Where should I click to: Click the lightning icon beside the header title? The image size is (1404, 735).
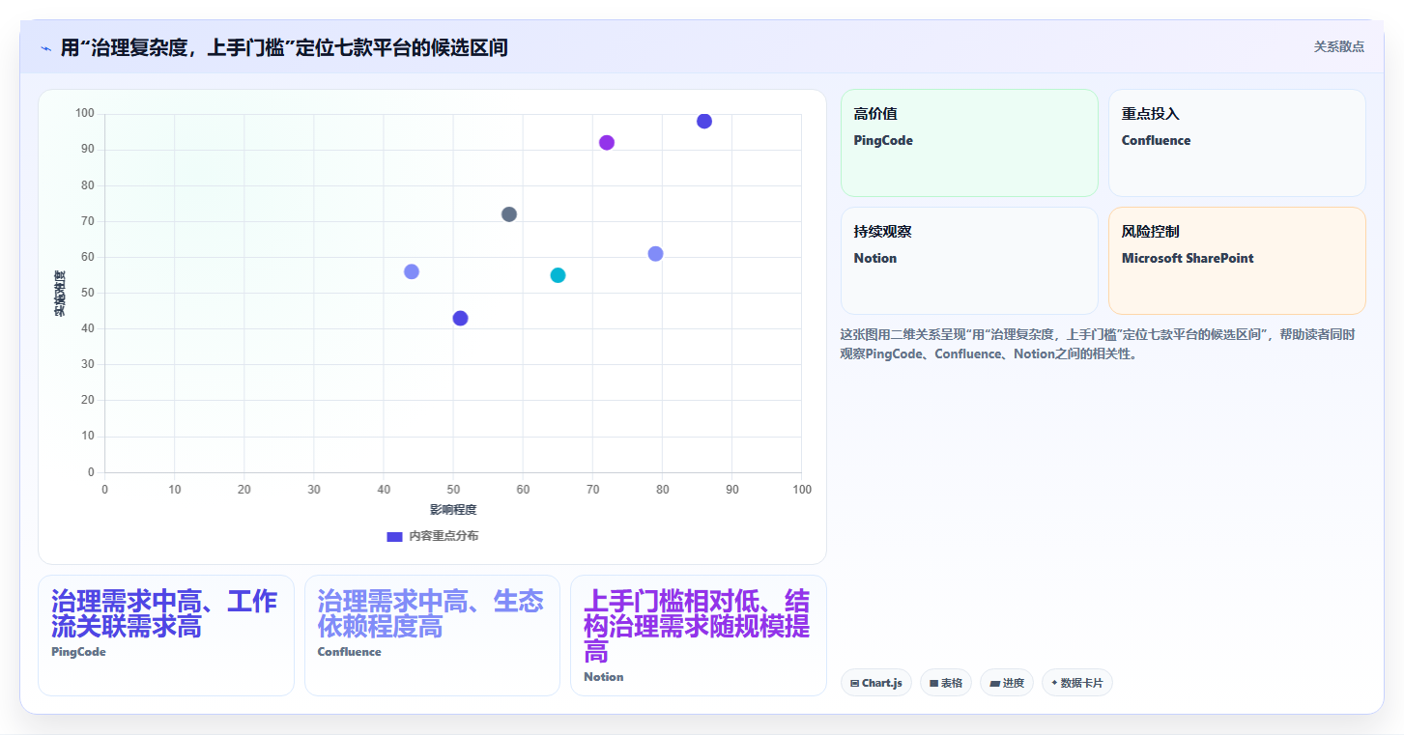pos(45,48)
